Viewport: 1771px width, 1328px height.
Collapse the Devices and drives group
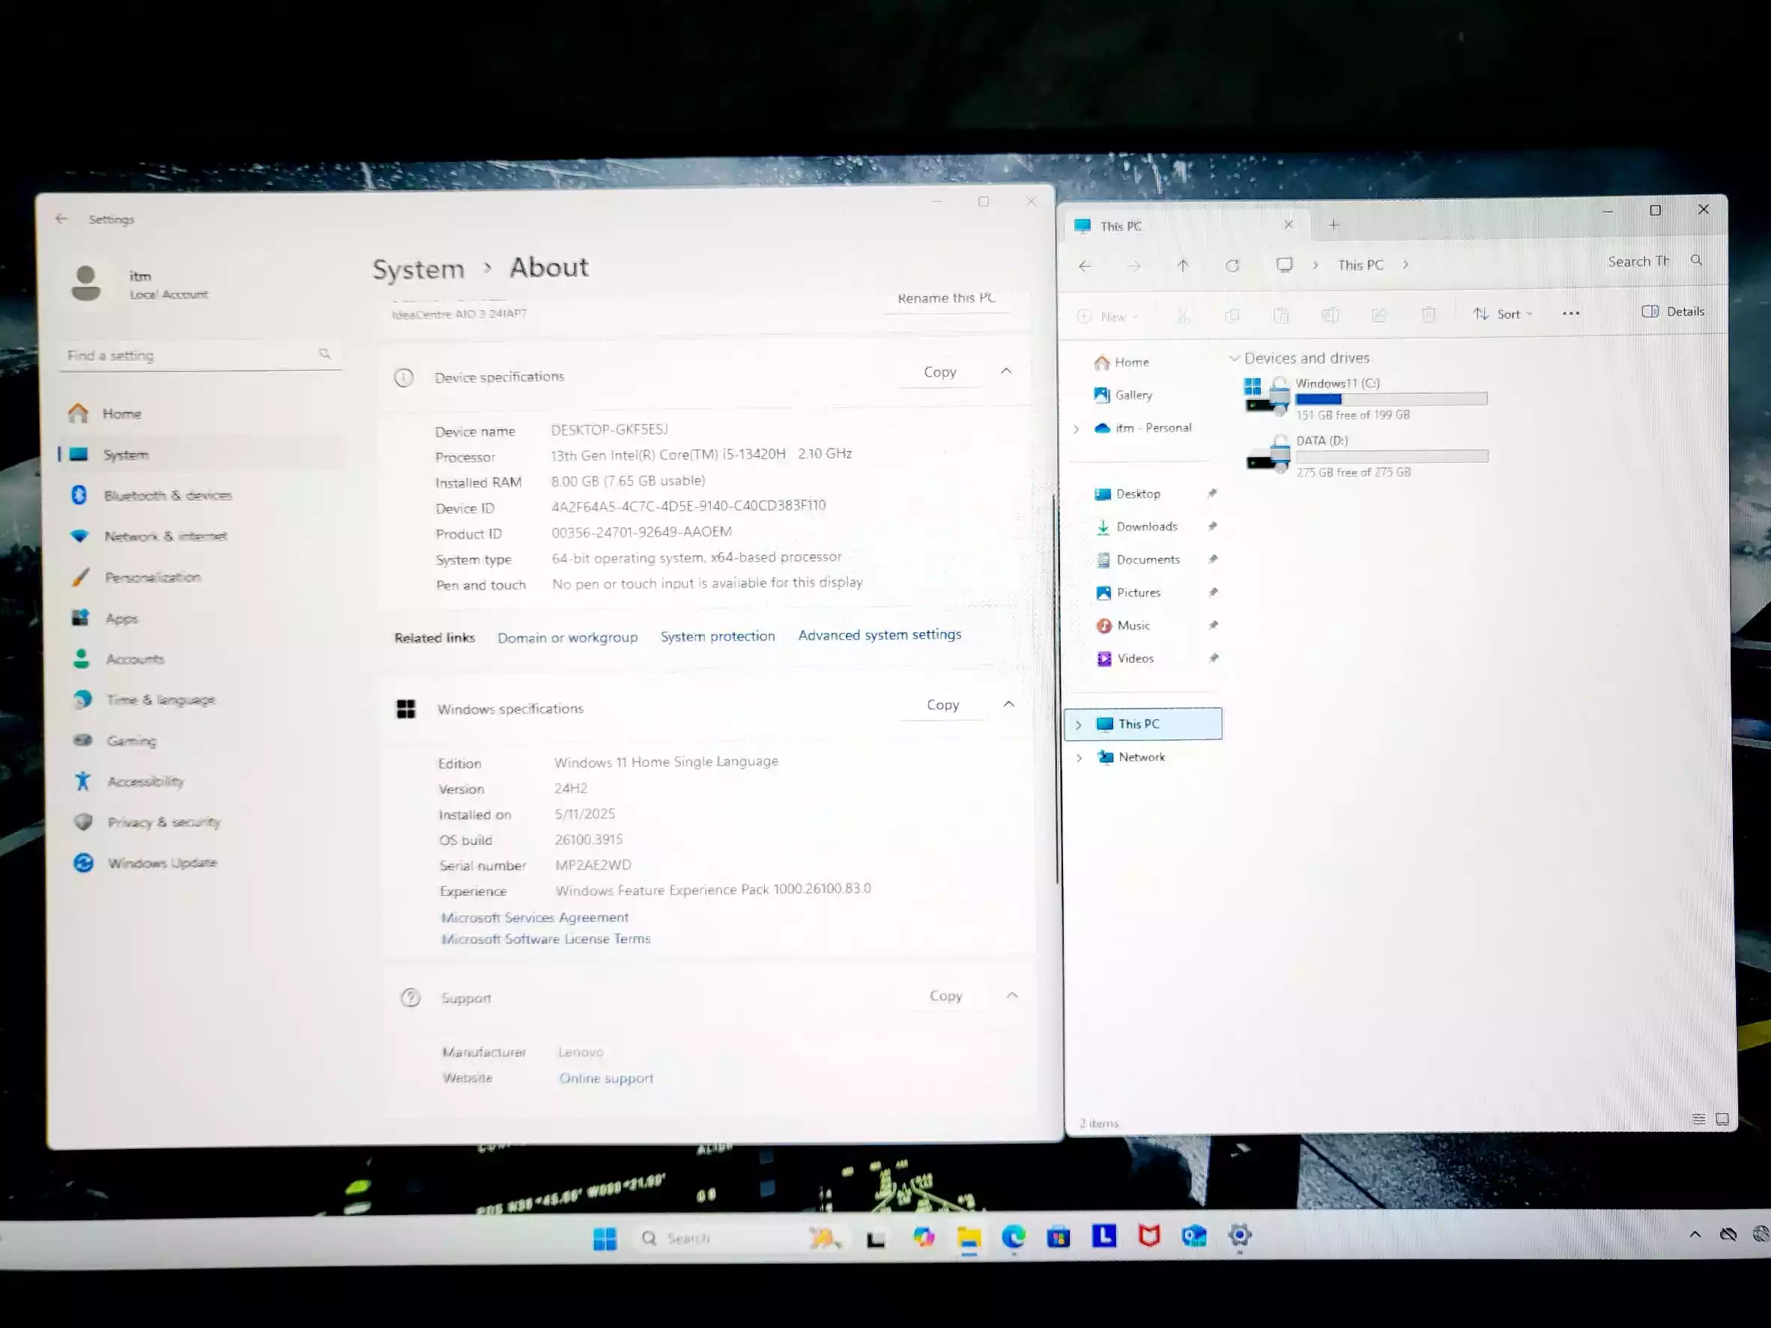(x=1234, y=358)
